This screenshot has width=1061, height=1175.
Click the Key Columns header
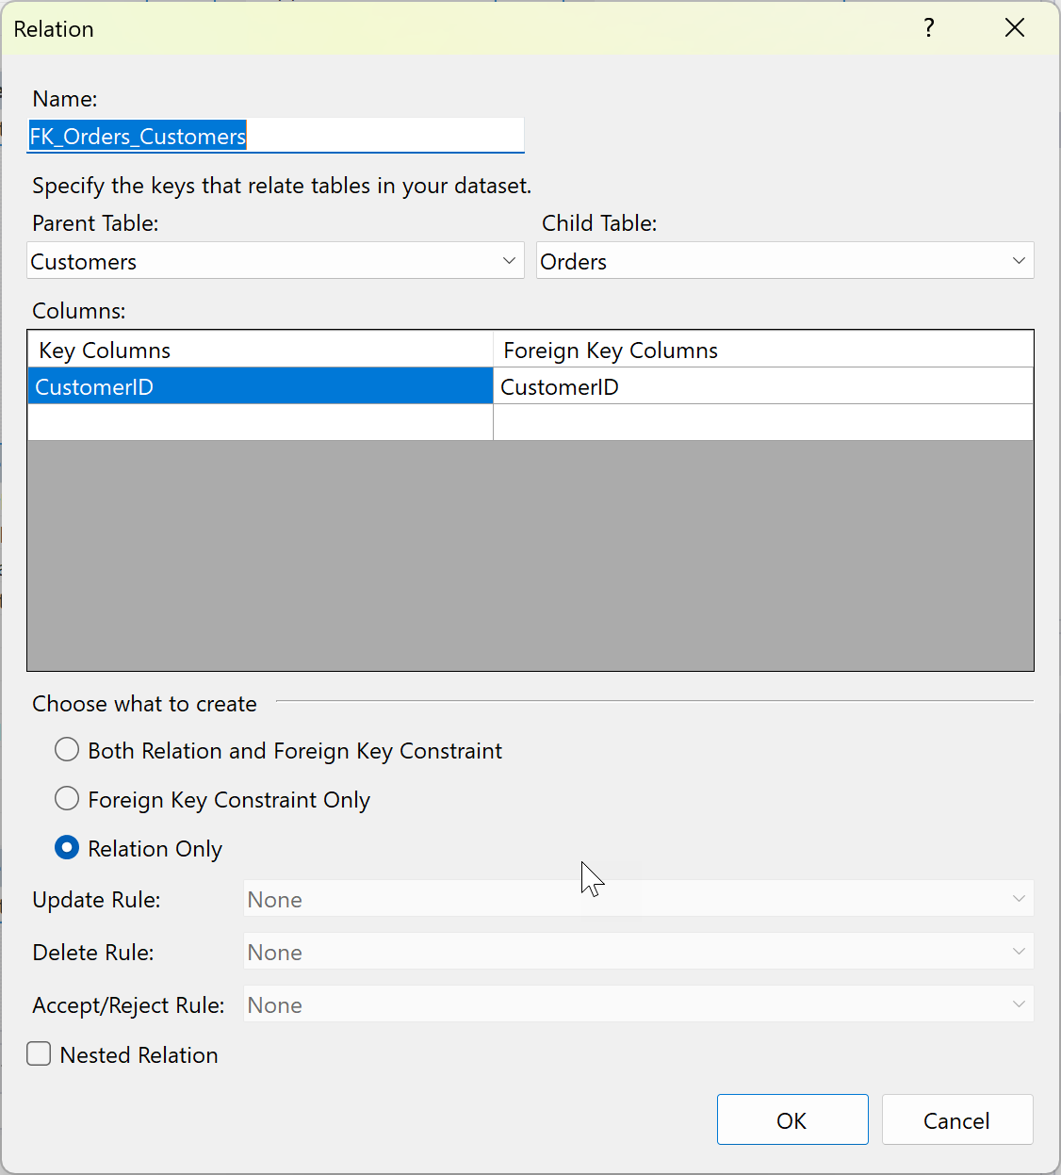click(x=105, y=350)
